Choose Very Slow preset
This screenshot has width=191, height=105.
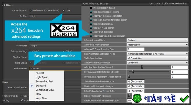click(x=41, y=98)
